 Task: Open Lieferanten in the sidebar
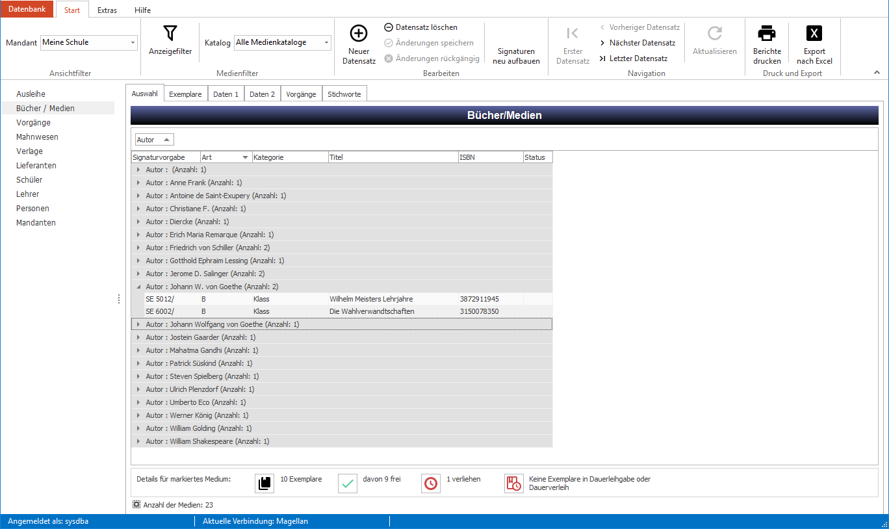tap(36, 166)
